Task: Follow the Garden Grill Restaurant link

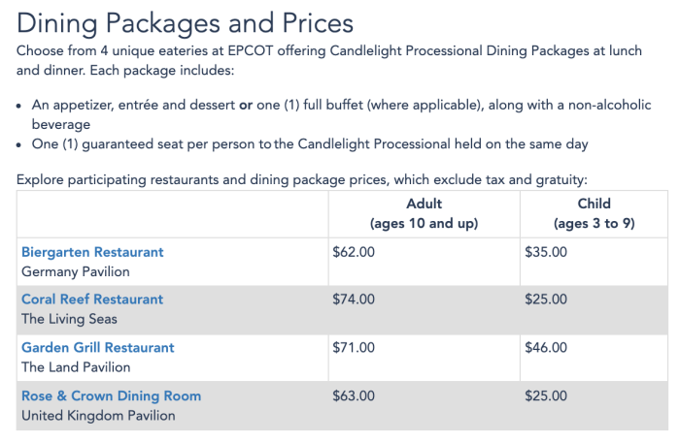Action: [98, 348]
